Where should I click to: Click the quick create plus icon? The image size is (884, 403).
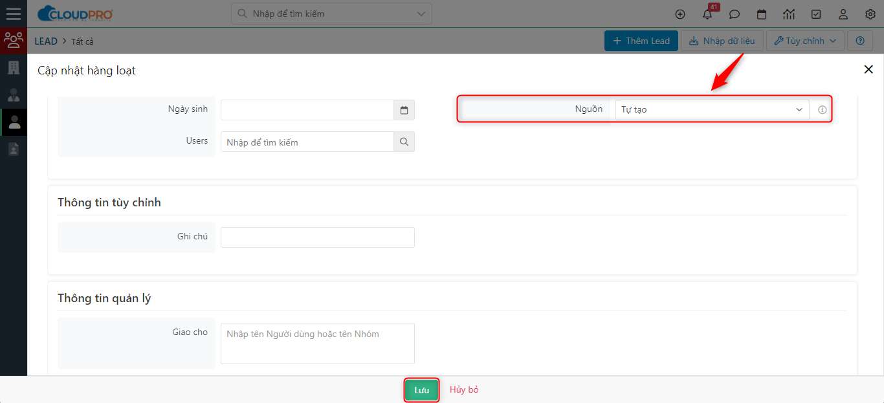680,14
